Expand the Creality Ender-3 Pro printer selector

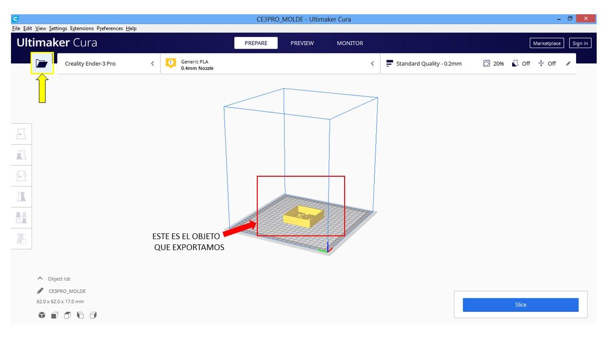[109, 63]
